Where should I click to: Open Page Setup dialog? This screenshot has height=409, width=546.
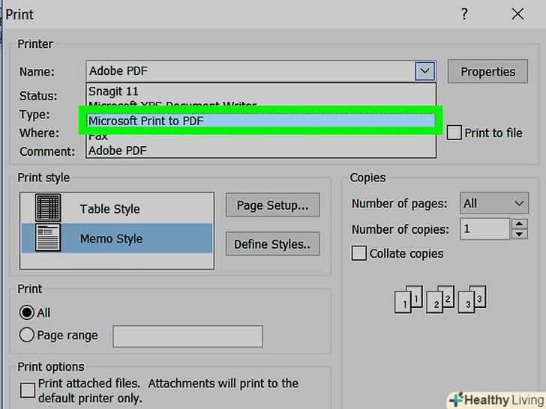click(273, 205)
